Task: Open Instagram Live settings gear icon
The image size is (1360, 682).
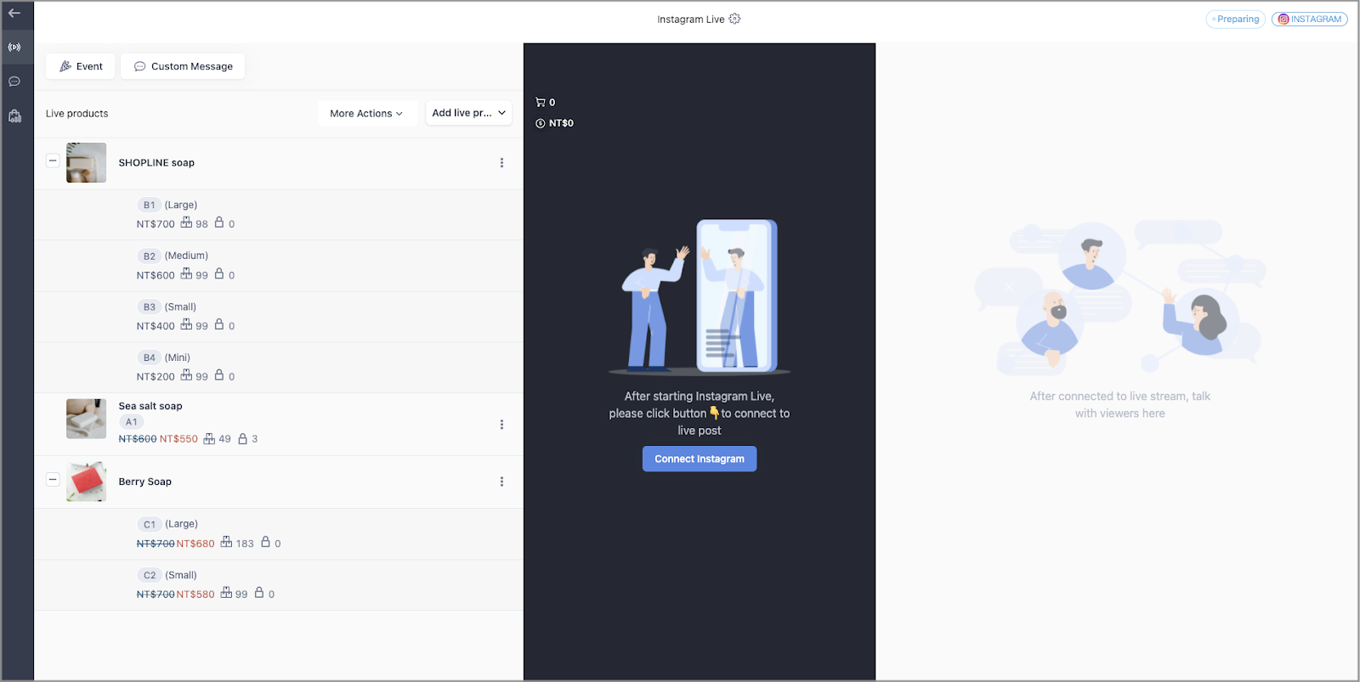Action: (734, 19)
